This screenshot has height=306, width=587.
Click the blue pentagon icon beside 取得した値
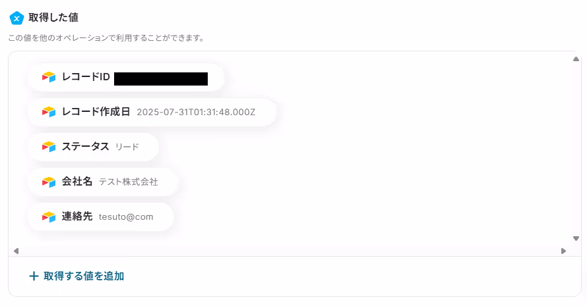[16, 18]
